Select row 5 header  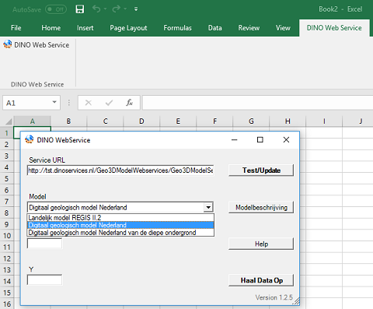point(7,179)
